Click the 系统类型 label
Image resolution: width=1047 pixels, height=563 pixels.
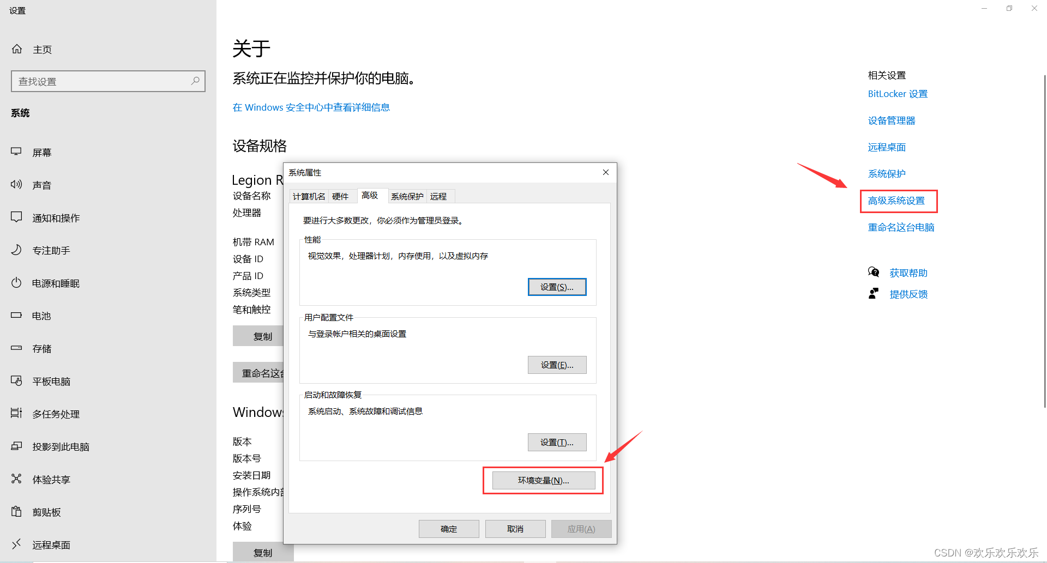click(x=251, y=293)
